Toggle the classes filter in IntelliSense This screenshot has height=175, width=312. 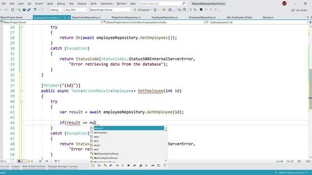click(x=105, y=165)
